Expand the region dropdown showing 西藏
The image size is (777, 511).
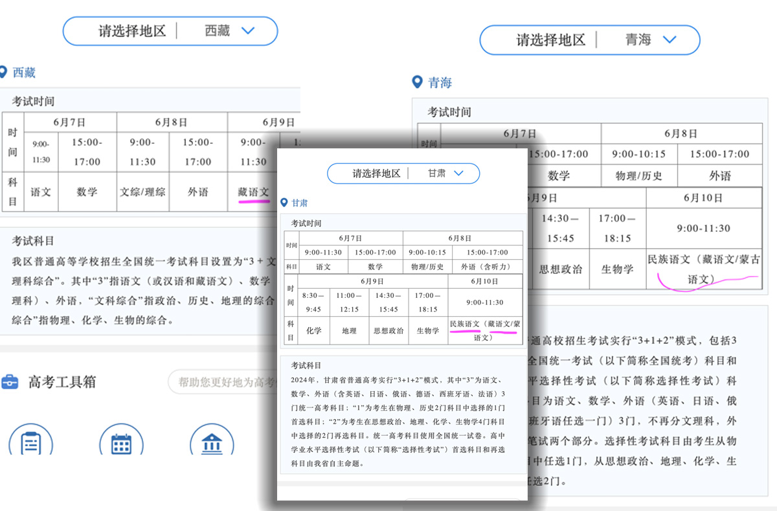click(248, 30)
